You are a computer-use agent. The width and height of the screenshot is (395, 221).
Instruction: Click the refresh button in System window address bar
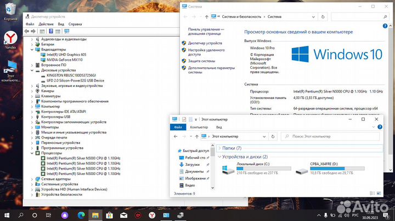[x=323, y=17]
